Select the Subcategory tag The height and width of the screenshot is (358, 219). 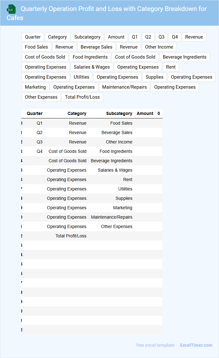pyautogui.click(x=87, y=37)
